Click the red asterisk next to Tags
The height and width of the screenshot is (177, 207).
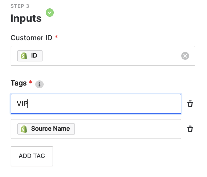coord(30,82)
